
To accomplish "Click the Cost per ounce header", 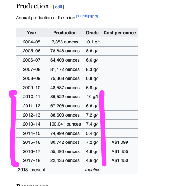I will 120,33.
